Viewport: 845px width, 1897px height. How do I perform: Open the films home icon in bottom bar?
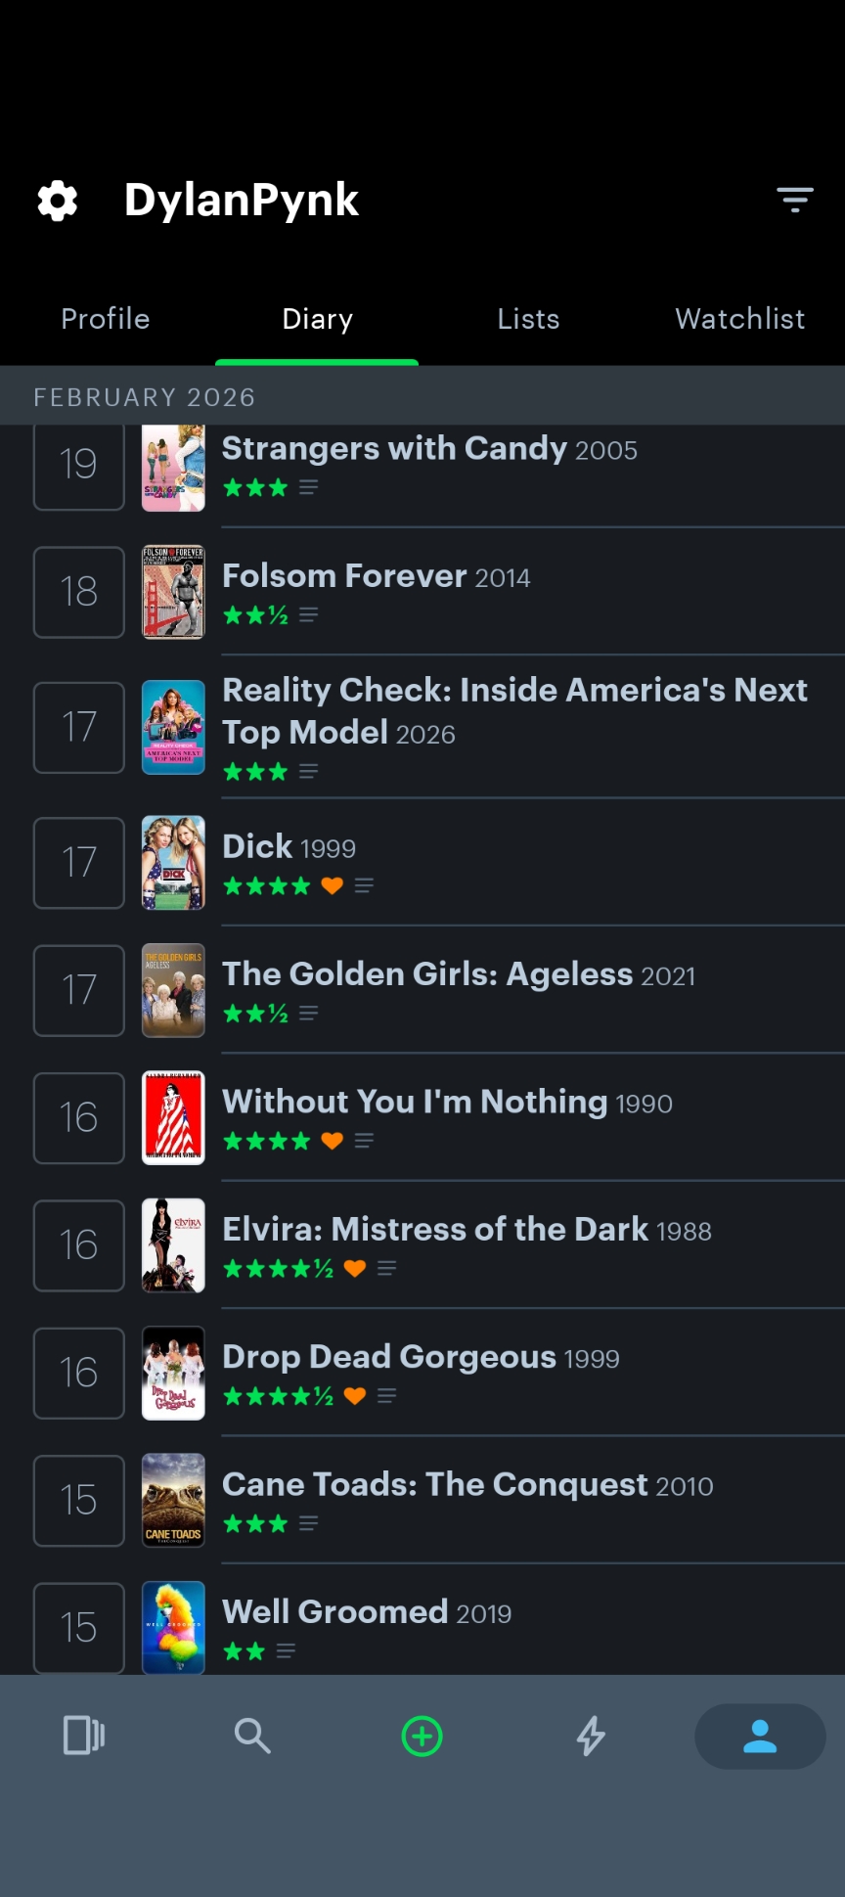tap(84, 1736)
